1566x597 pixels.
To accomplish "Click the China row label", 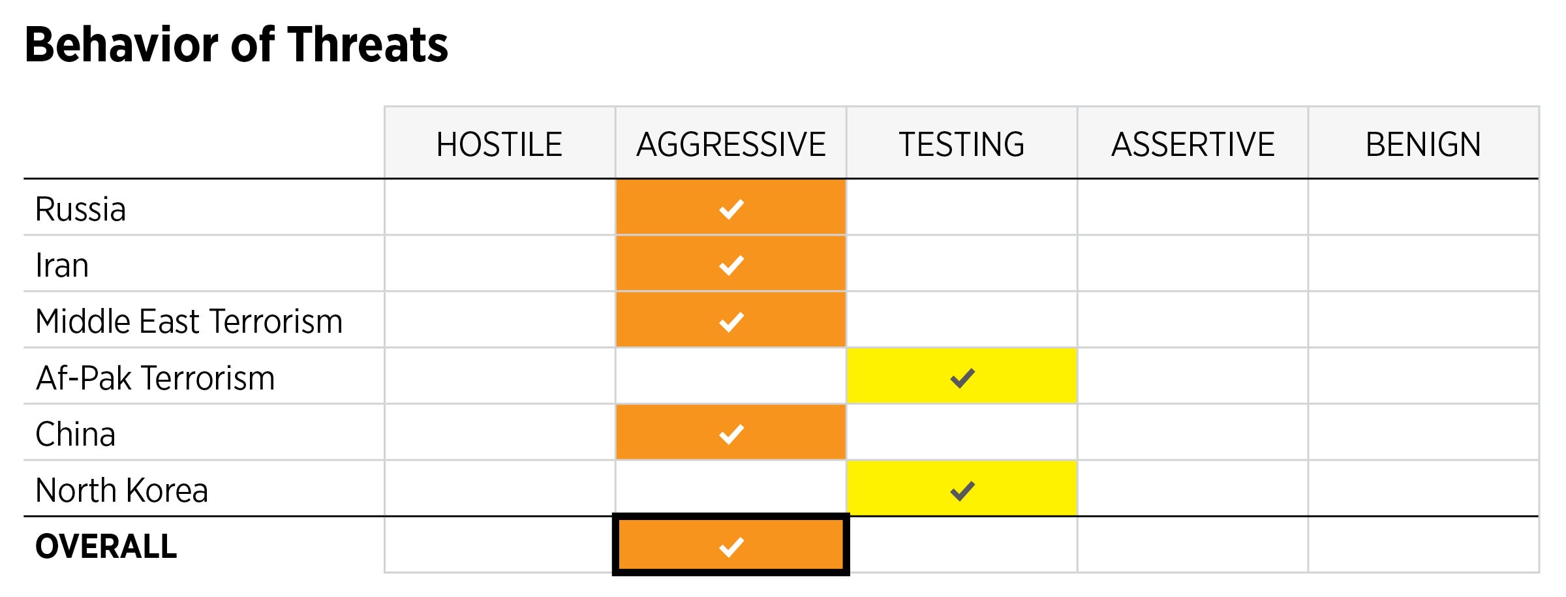I will point(76,435).
